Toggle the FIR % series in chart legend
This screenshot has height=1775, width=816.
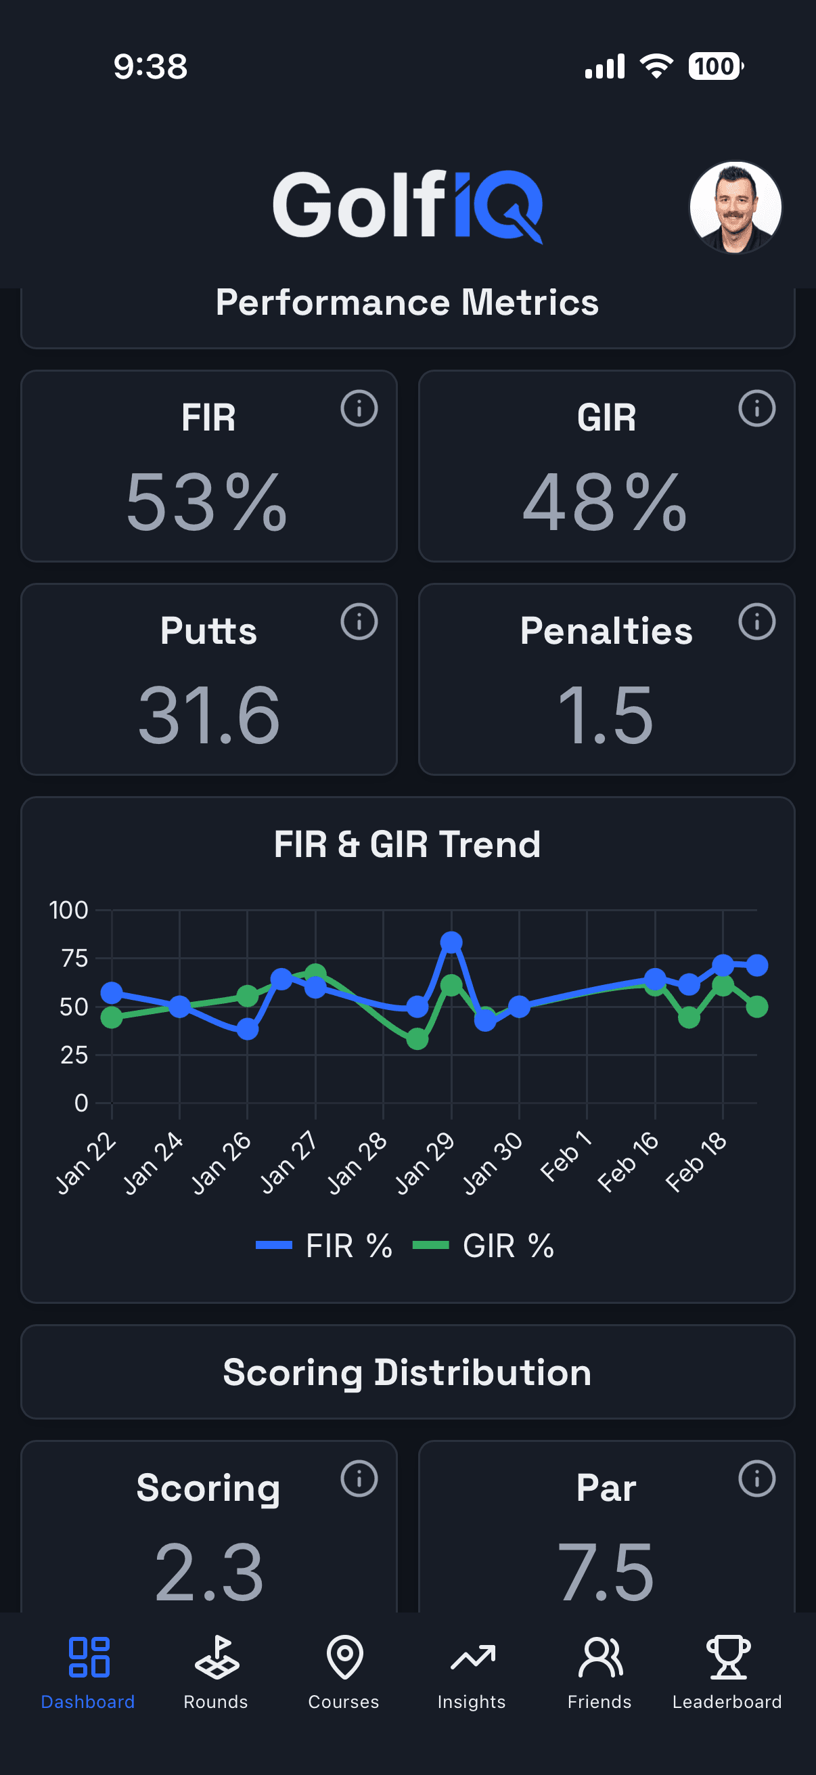(323, 1246)
